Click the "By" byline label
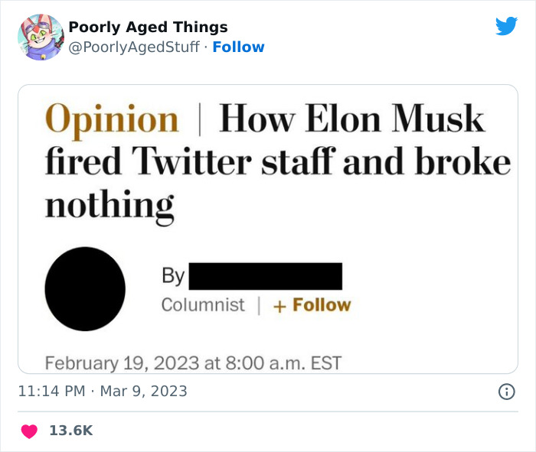 173,276
